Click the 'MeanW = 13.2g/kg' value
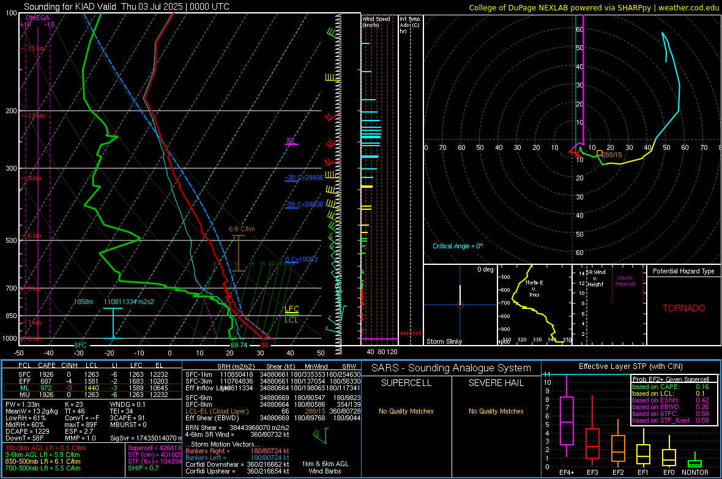 31,411
